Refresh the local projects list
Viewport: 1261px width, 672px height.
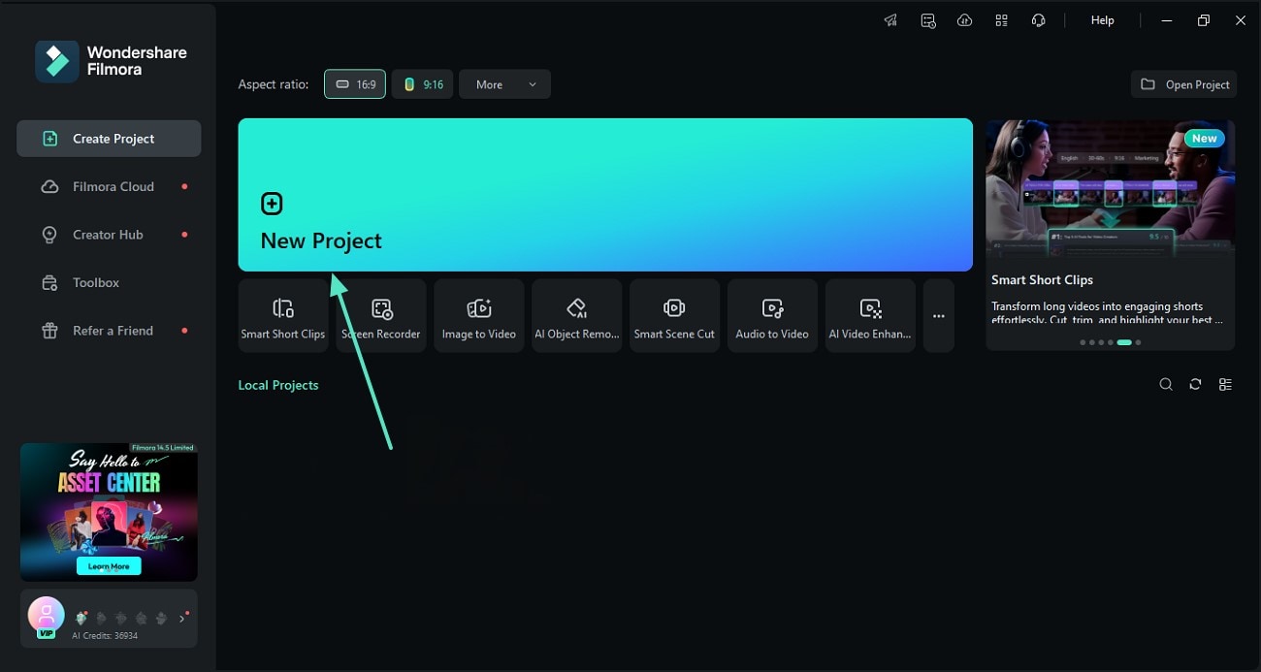tap(1195, 385)
